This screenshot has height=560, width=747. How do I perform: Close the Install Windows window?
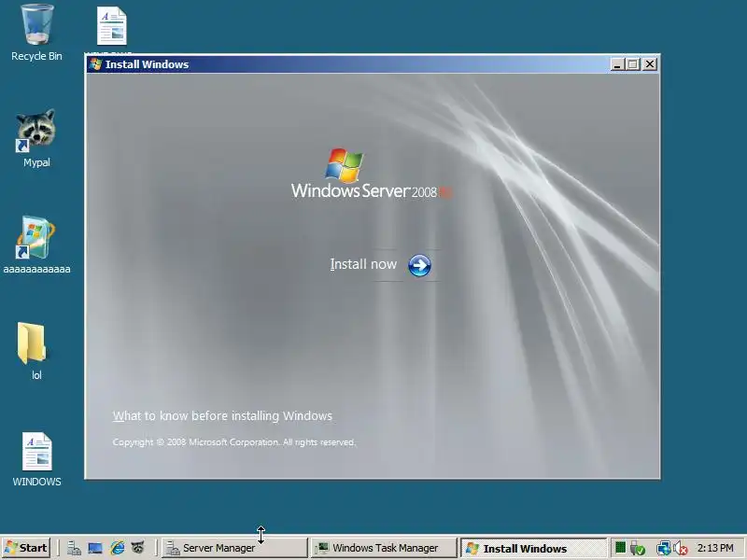pos(650,64)
